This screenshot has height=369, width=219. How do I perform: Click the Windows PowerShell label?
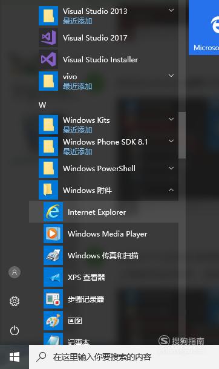[x=99, y=168]
